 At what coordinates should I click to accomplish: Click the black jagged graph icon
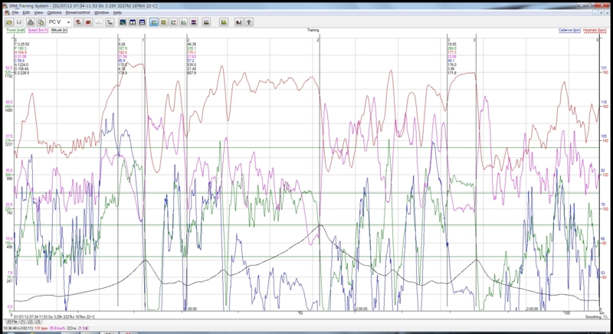click(x=239, y=22)
